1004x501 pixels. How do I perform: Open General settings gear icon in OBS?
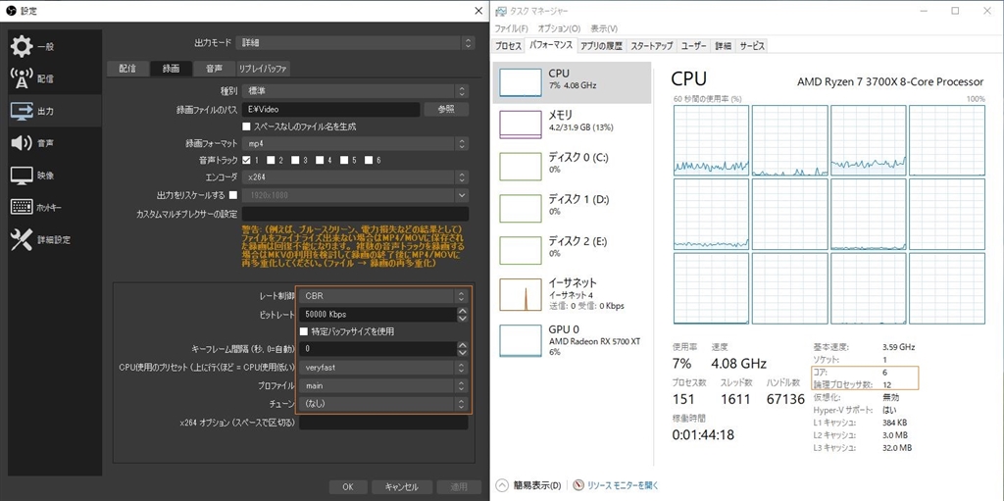(22, 47)
